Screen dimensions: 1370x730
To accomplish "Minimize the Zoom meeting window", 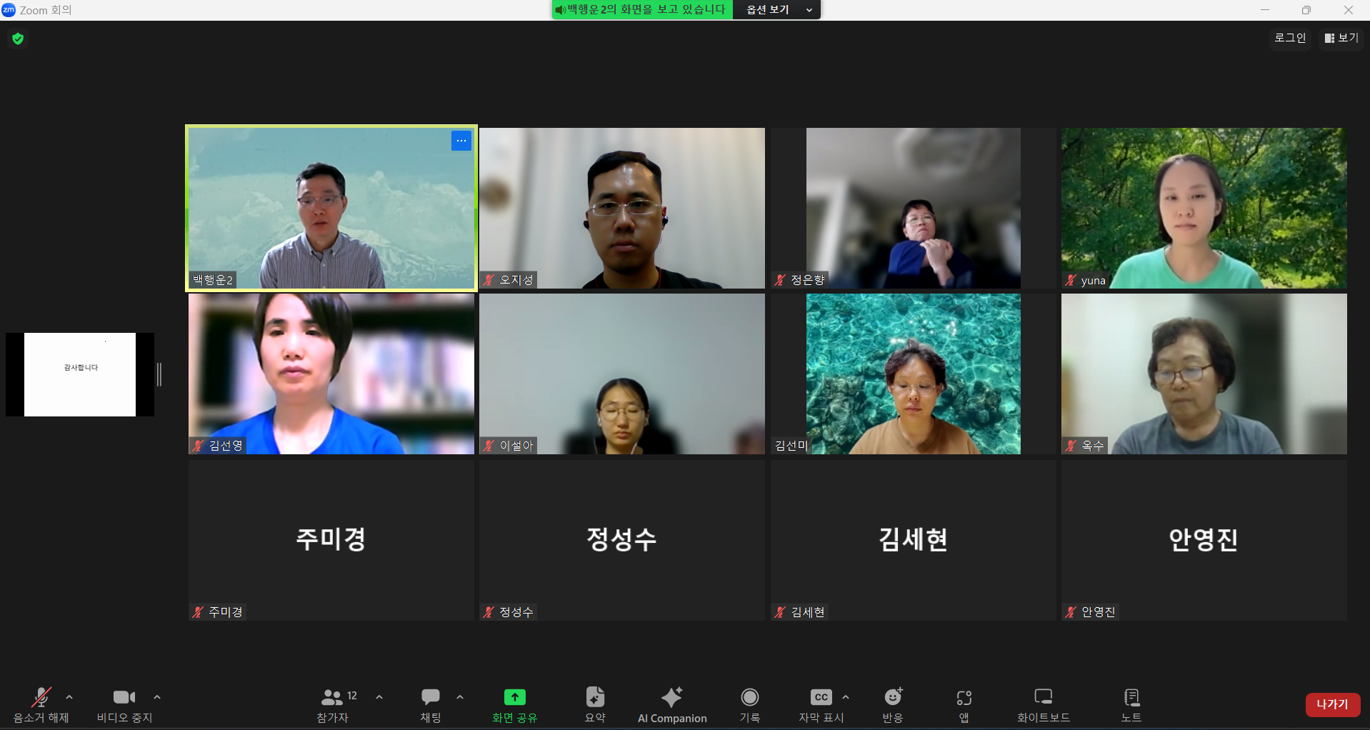I will point(1265,10).
